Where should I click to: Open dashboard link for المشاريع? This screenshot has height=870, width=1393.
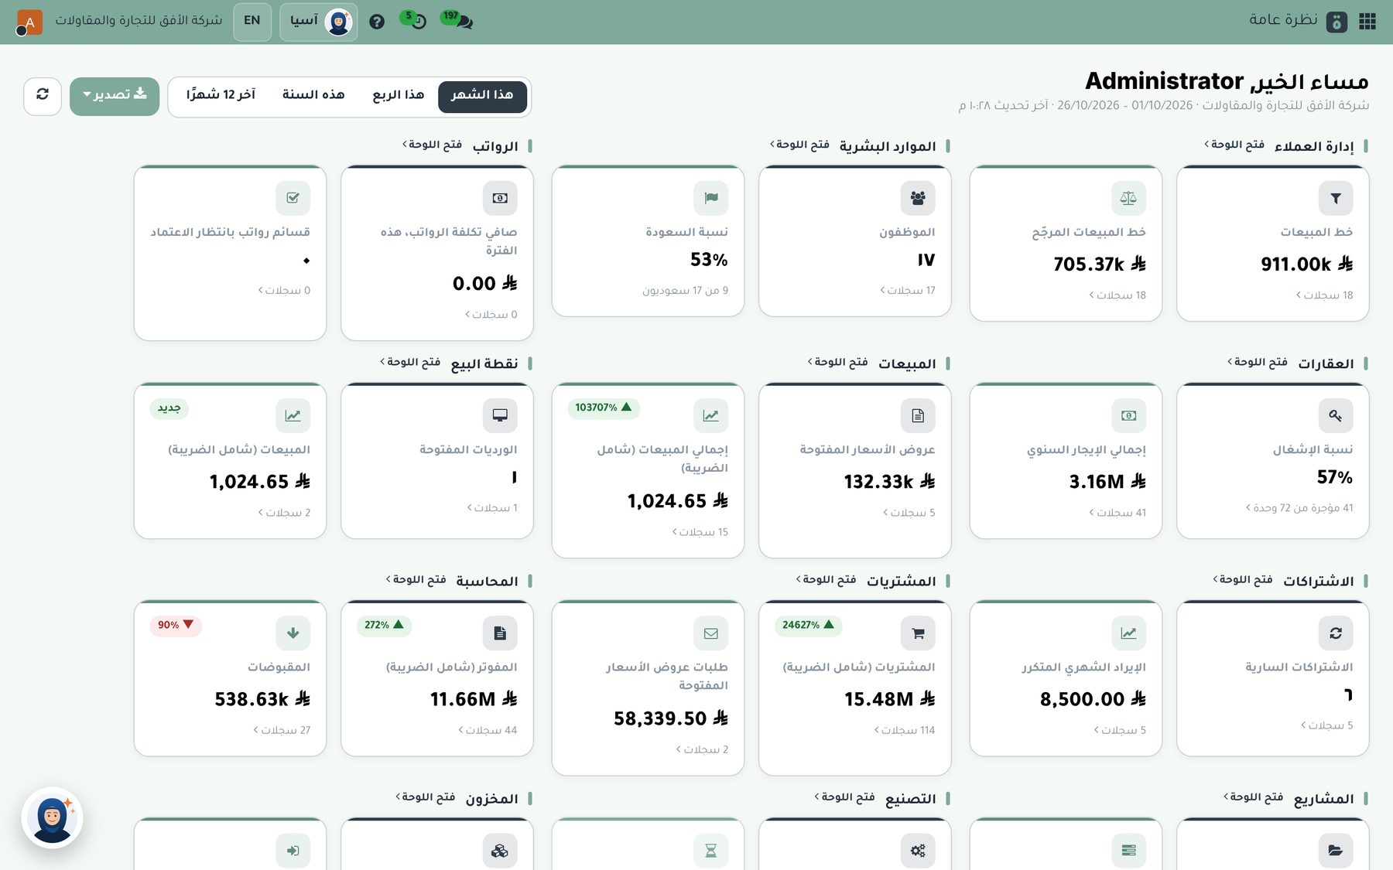pos(1254,797)
